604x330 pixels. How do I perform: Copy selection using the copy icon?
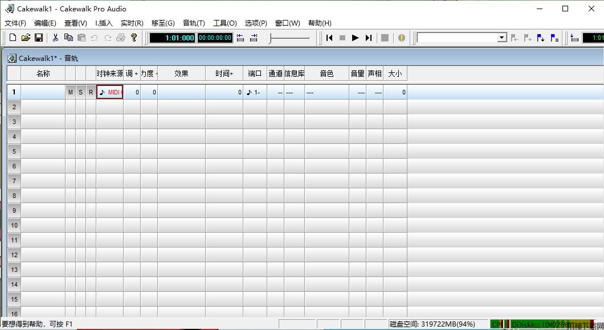click(68, 38)
